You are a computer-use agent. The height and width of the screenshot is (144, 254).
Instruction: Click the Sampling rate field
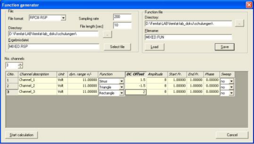(122, 17)
